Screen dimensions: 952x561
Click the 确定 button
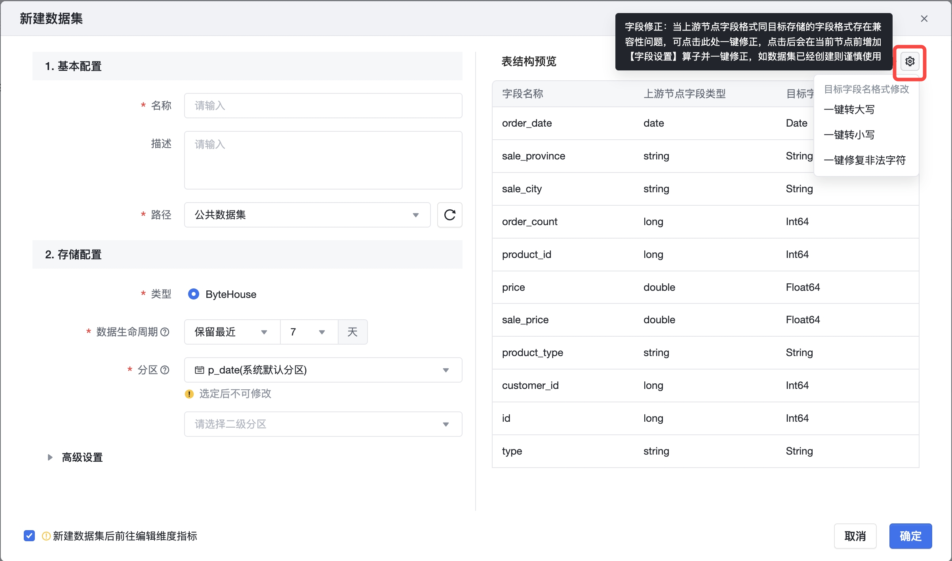tap(910, 536)
